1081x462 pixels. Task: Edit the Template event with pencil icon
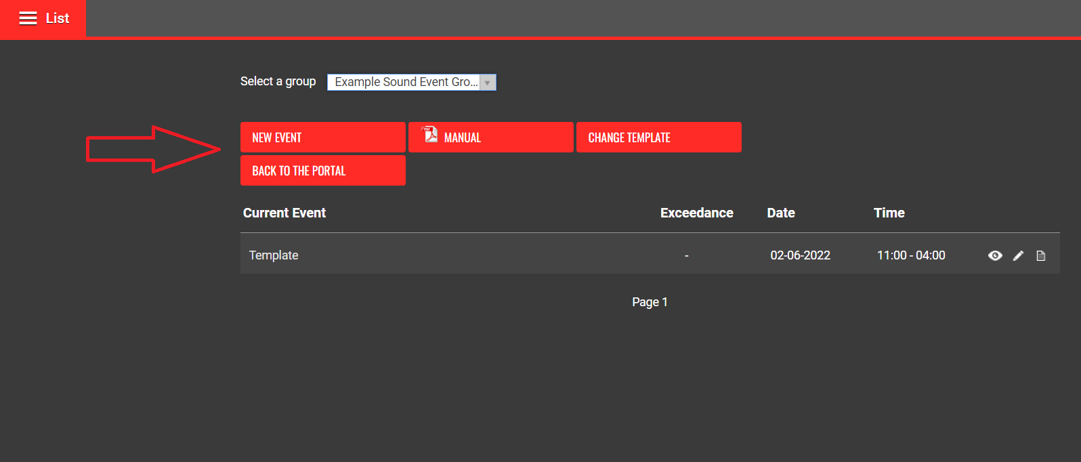pyautogui.click(x=1018, y=255)
